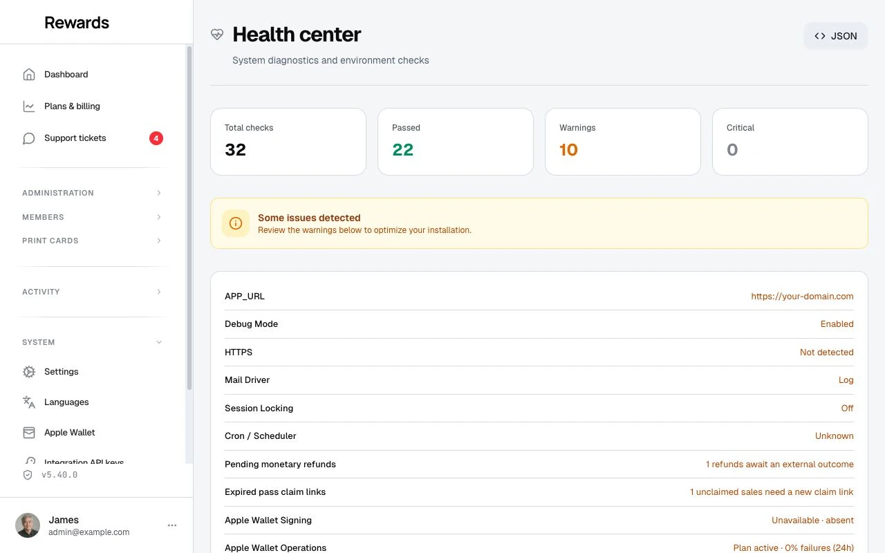885x553 pixels.
Task: Click the Total checks card
Action: click(288, 142)
